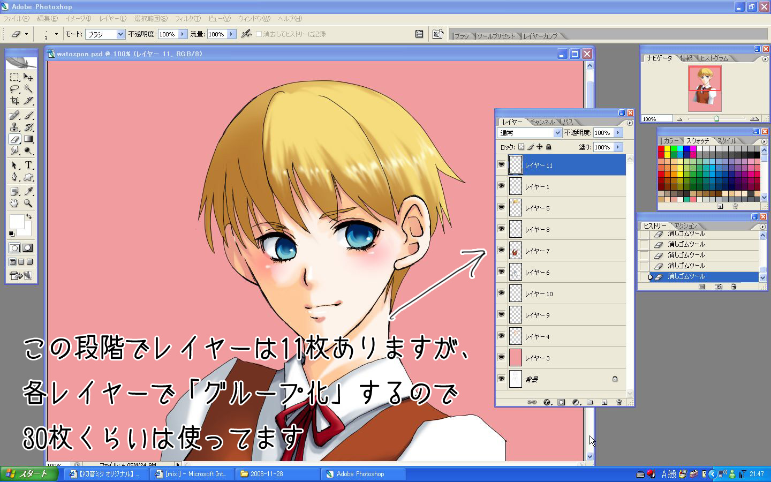Hide レイヤー 11 with its eye icon

pos(501,164)
